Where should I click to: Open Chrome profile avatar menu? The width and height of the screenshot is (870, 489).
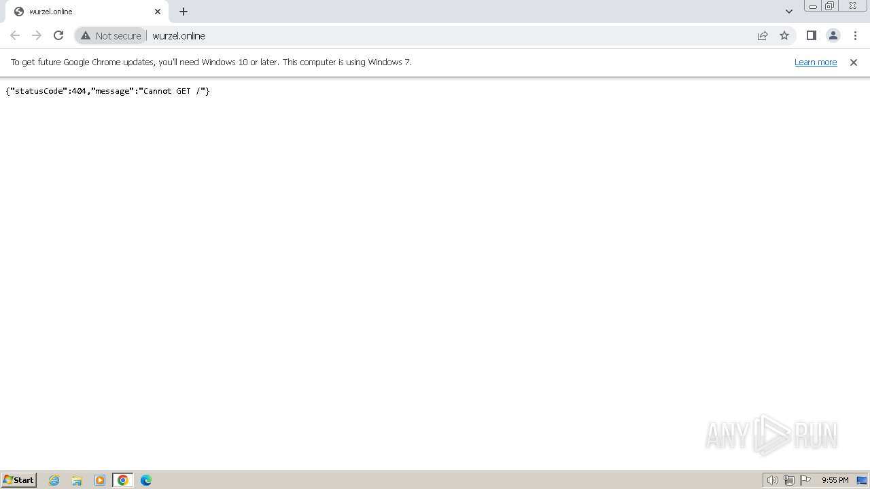(x=833, y=35)
